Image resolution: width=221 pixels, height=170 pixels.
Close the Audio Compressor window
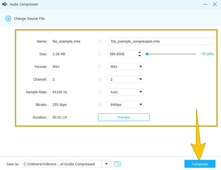pos(215,4)
